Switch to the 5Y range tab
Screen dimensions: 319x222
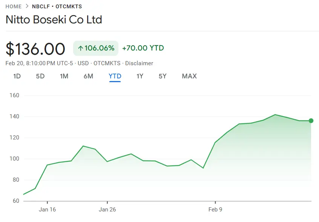coord(163,76)
